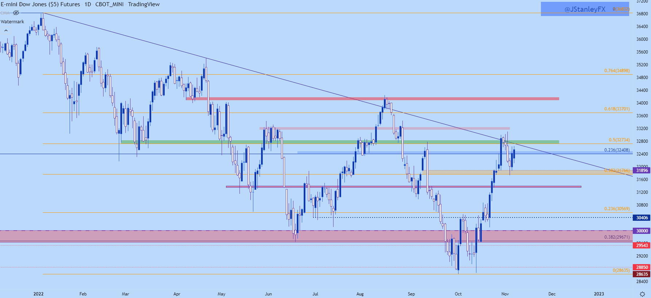Click the 31200 value on the price axis
The width and height of the screenshot is (651, 298).
642,192
